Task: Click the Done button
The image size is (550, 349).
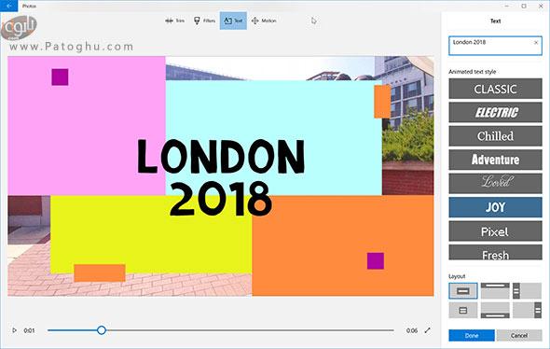Action: coord(472,335)
